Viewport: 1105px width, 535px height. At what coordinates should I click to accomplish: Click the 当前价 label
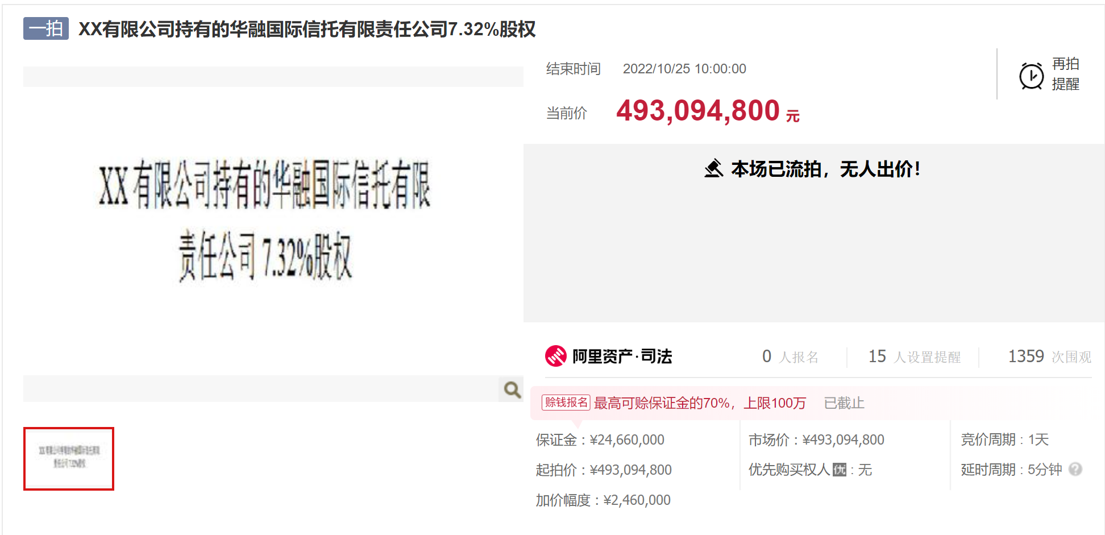567,113
